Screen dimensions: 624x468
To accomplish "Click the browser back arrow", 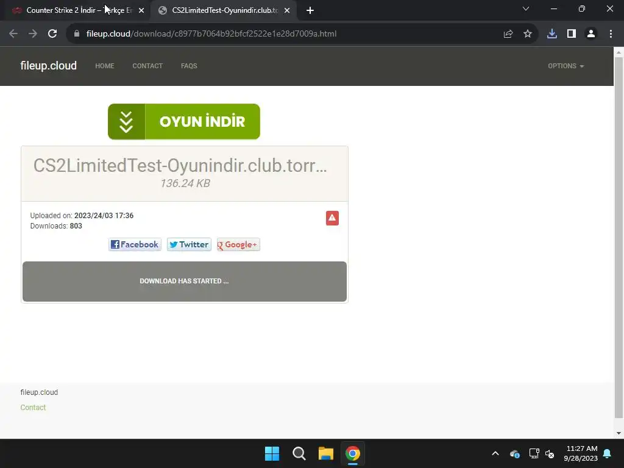I will click(13, 34).
